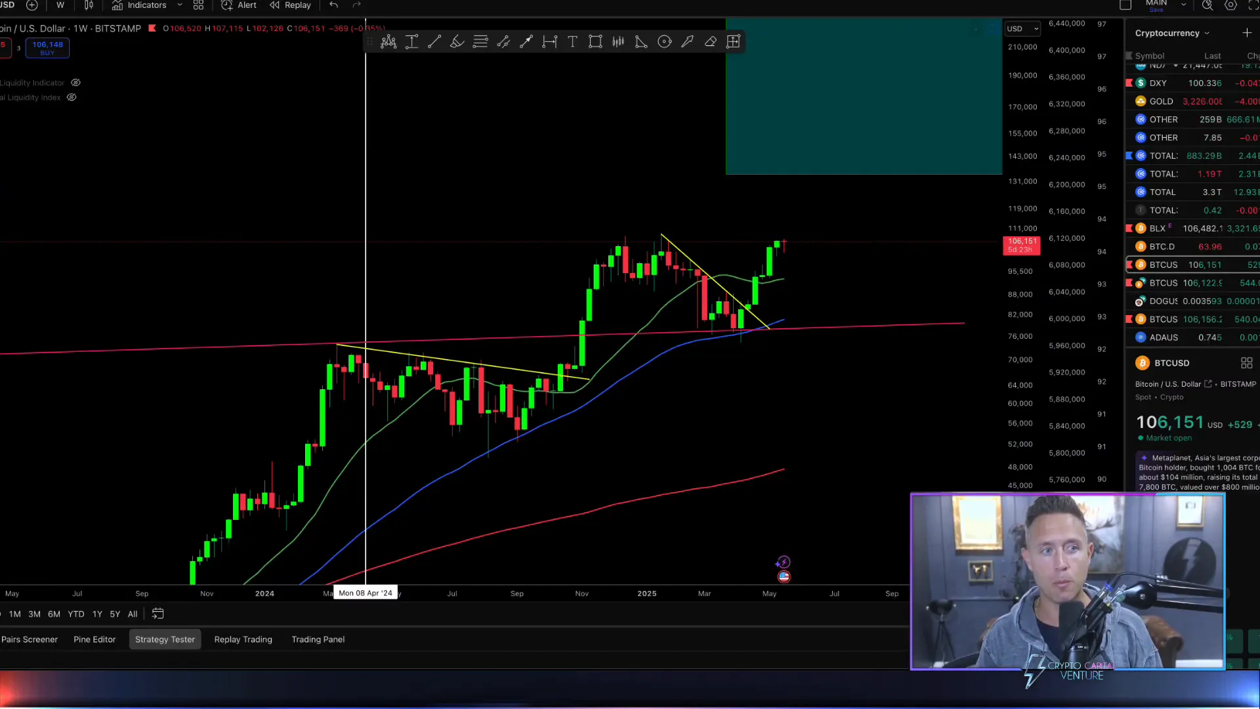Open the candlestick chart style picker
This screenshot has height=709, width=1260.
pyautogui.click(x=89, y=5)
